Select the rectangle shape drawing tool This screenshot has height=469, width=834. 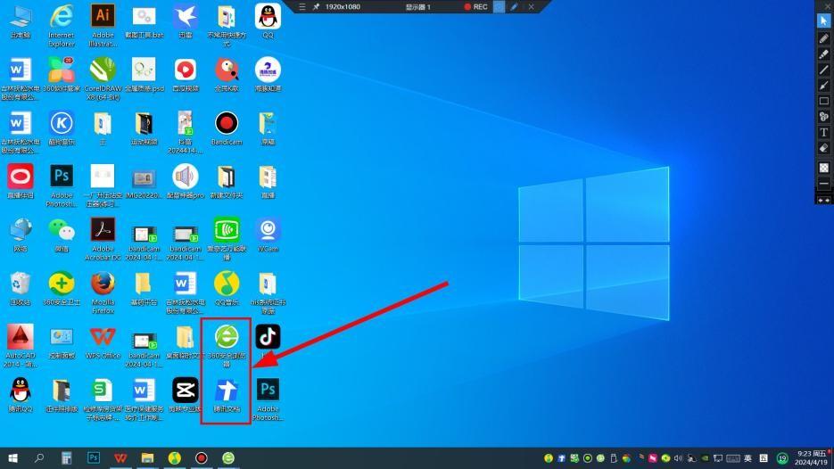pyautogui.click(x=823, y=101)
